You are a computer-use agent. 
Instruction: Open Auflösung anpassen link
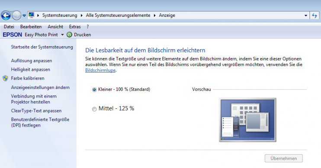32,61
